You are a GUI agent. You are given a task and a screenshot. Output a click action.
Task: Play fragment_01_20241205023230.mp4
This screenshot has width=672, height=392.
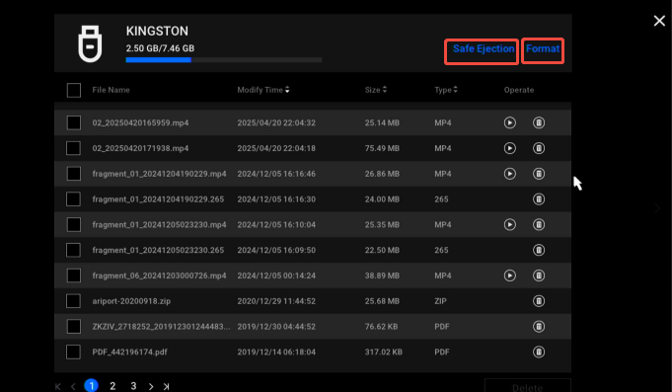click(x=509, y=225)
